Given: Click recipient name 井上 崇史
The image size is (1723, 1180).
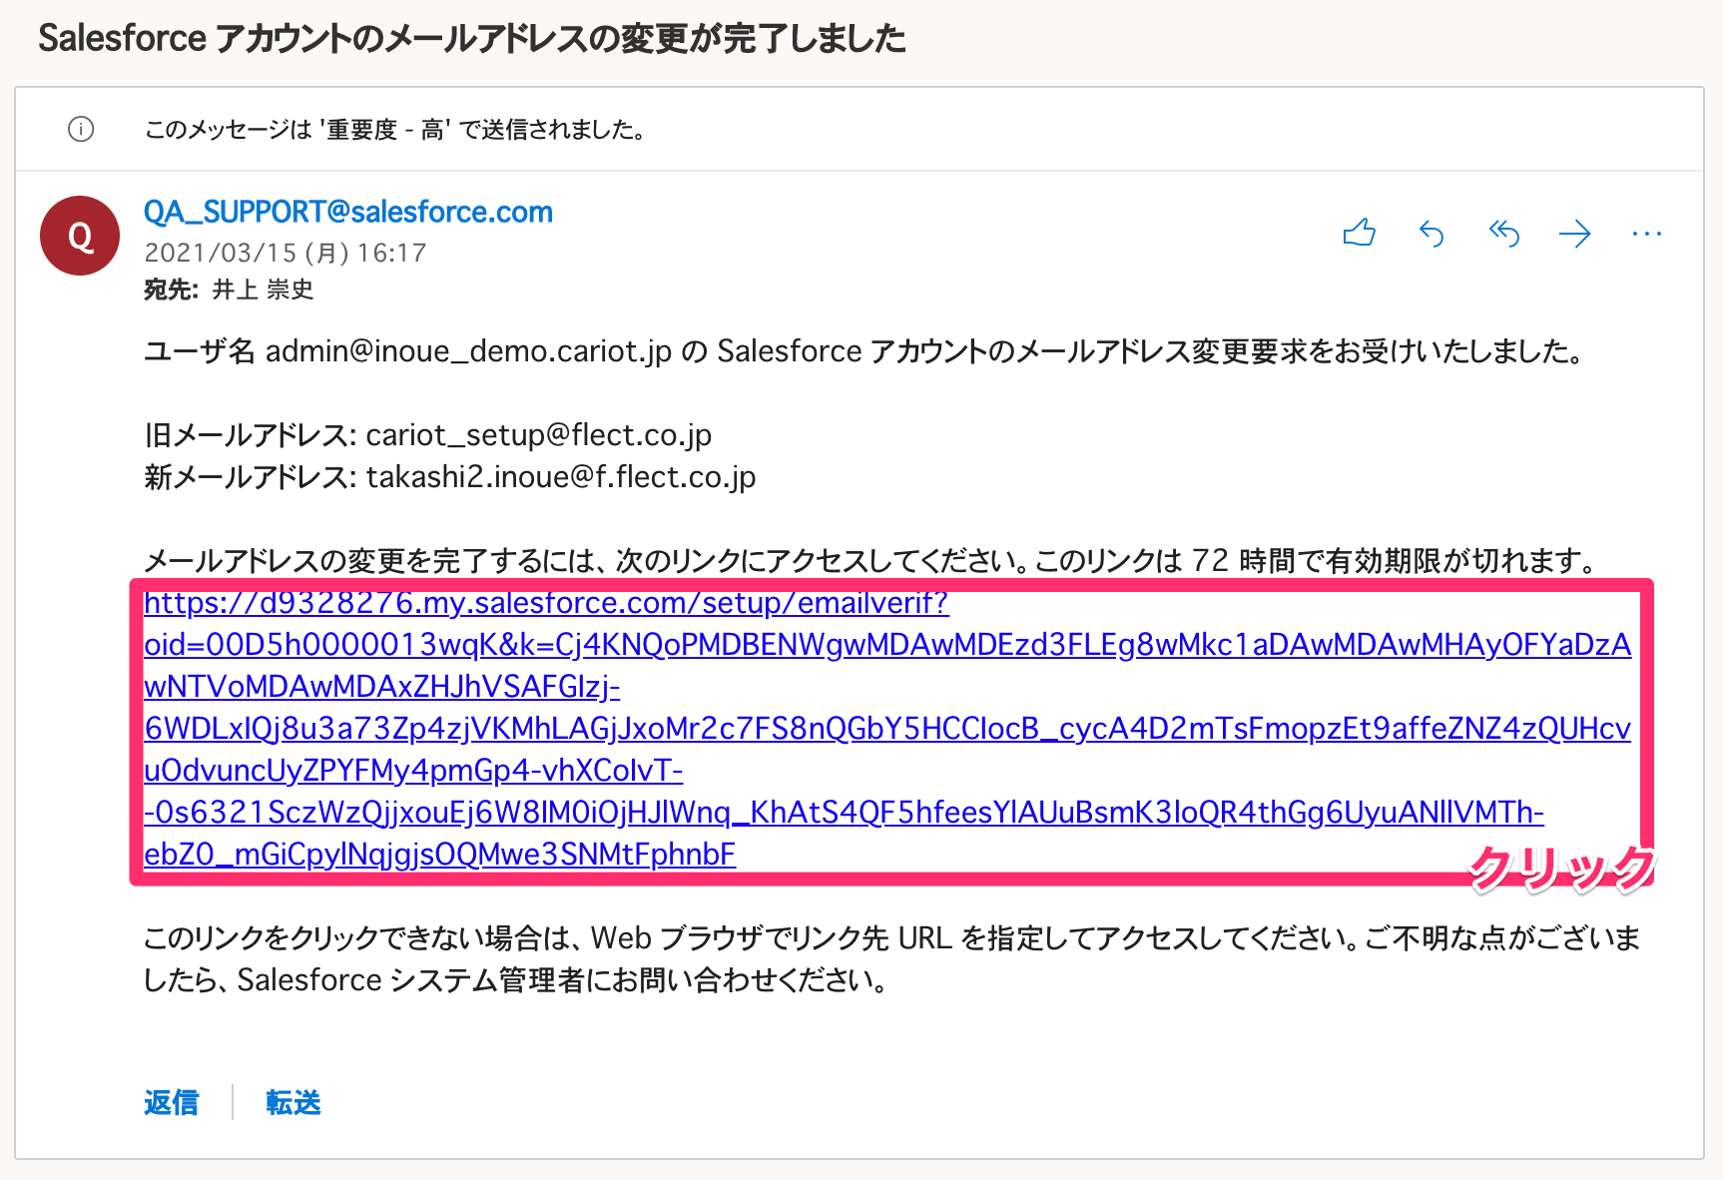Looking at the screenshot, I should (x=264, y=290).
